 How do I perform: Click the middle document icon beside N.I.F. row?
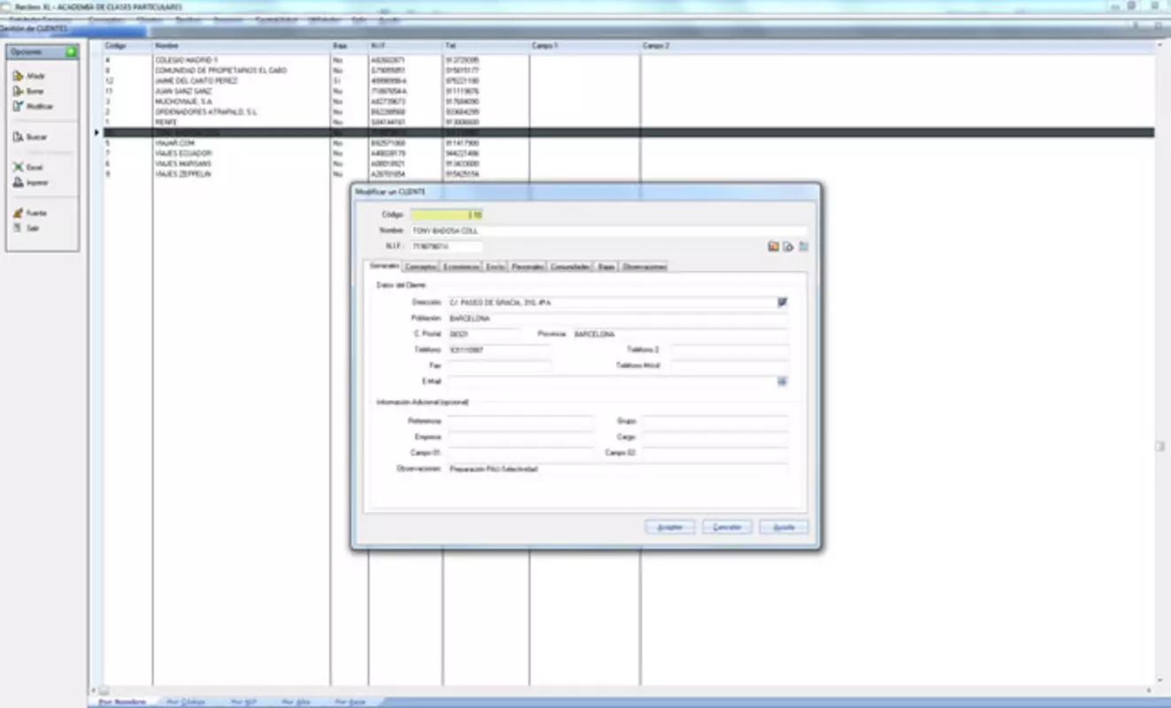(788, 247)
